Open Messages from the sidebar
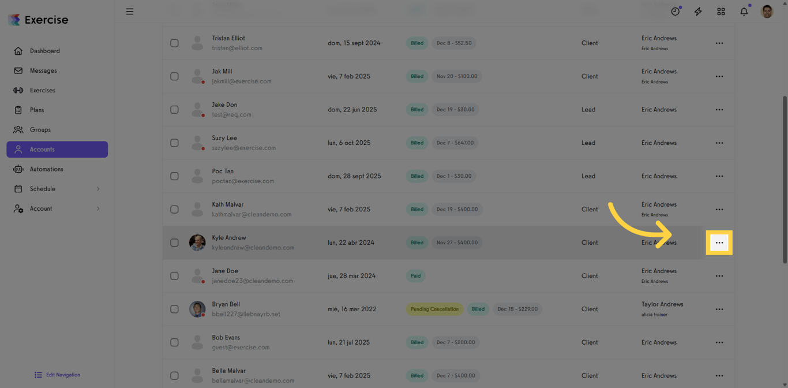Image resolution: width=788 pixels, height=388 pixels. coord(43,70)
